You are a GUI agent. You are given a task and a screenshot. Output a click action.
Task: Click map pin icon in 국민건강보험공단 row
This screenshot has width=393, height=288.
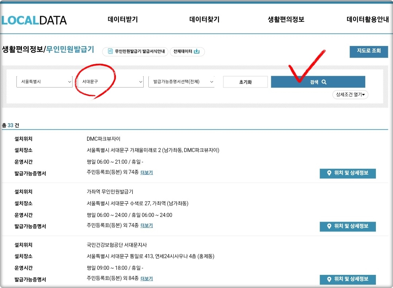point(329,279)
